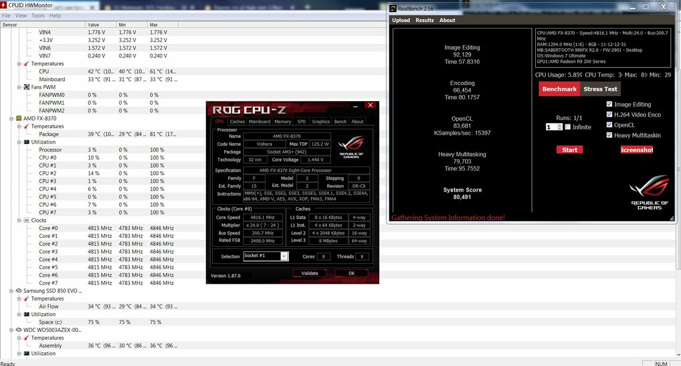Collapse the Clocks tree node
Viewport: 681px width, 366px height.
coord(19,220)
